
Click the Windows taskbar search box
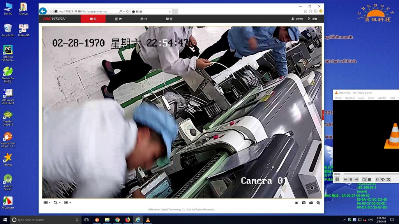(x=45, y=220)
